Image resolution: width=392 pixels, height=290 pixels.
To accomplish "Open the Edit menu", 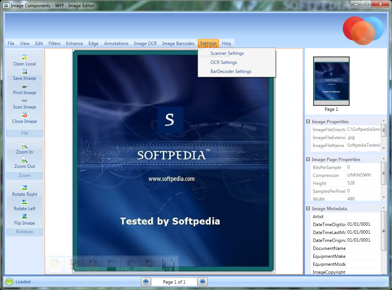I will click(x=39, y=43).
